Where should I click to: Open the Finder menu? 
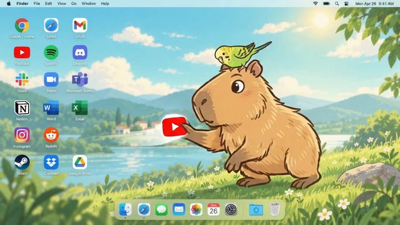[x=22, y=4]
